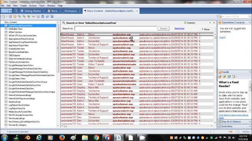Open the Create menu
Viewport: 252px width, 141px height.
24,5
